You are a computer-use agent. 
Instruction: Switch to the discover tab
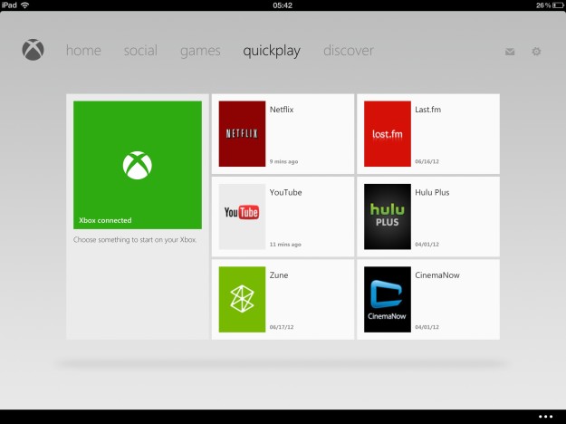pos(349,51)
